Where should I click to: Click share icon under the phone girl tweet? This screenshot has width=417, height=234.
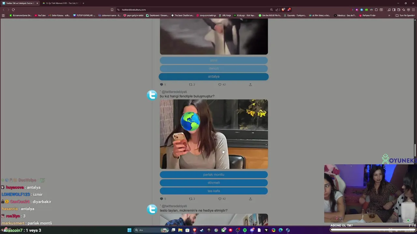pos(250,199)
